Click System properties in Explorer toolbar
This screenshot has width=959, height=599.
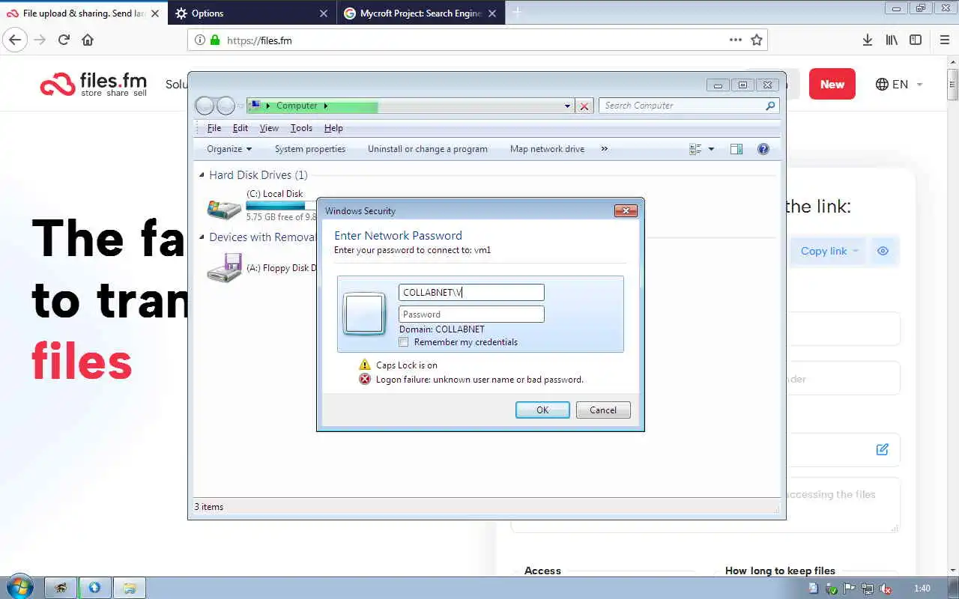310,149
